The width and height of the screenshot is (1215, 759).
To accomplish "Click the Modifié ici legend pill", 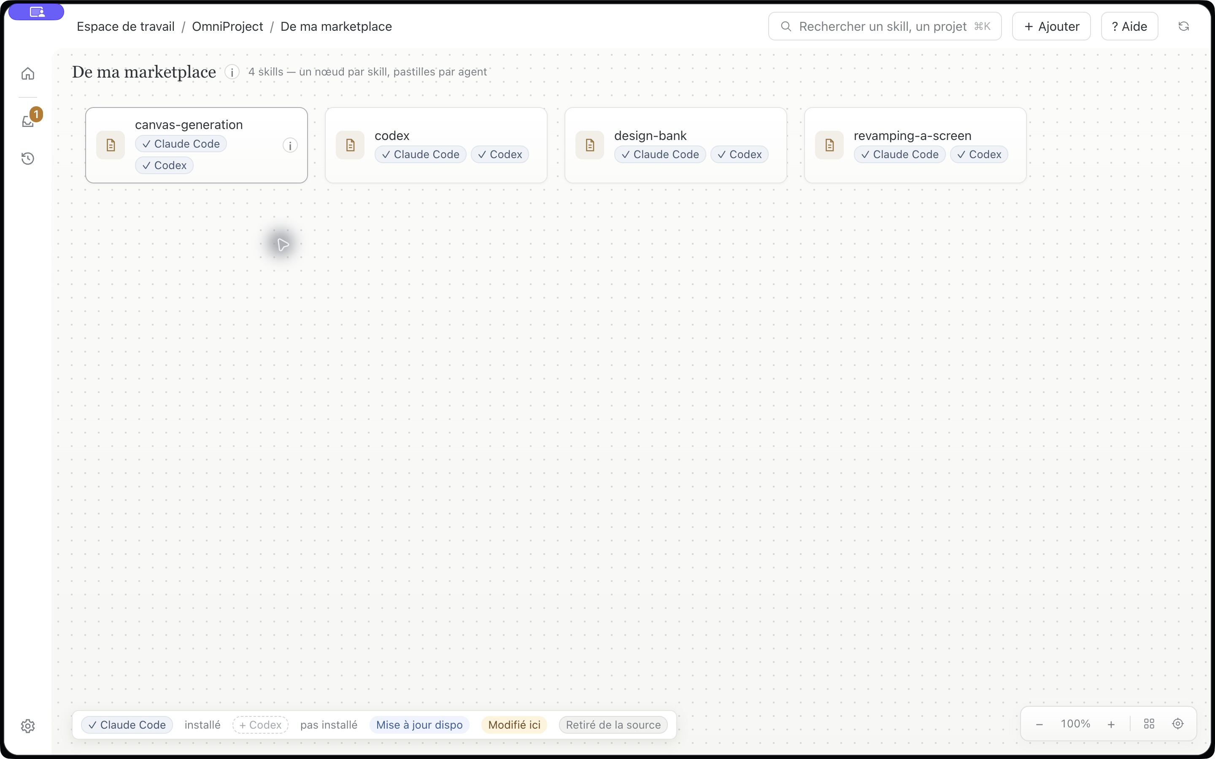I will [x=514, y=725].
